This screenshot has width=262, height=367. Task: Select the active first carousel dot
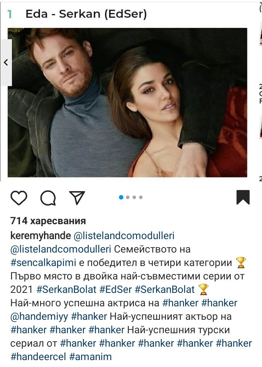coord(121,197)
